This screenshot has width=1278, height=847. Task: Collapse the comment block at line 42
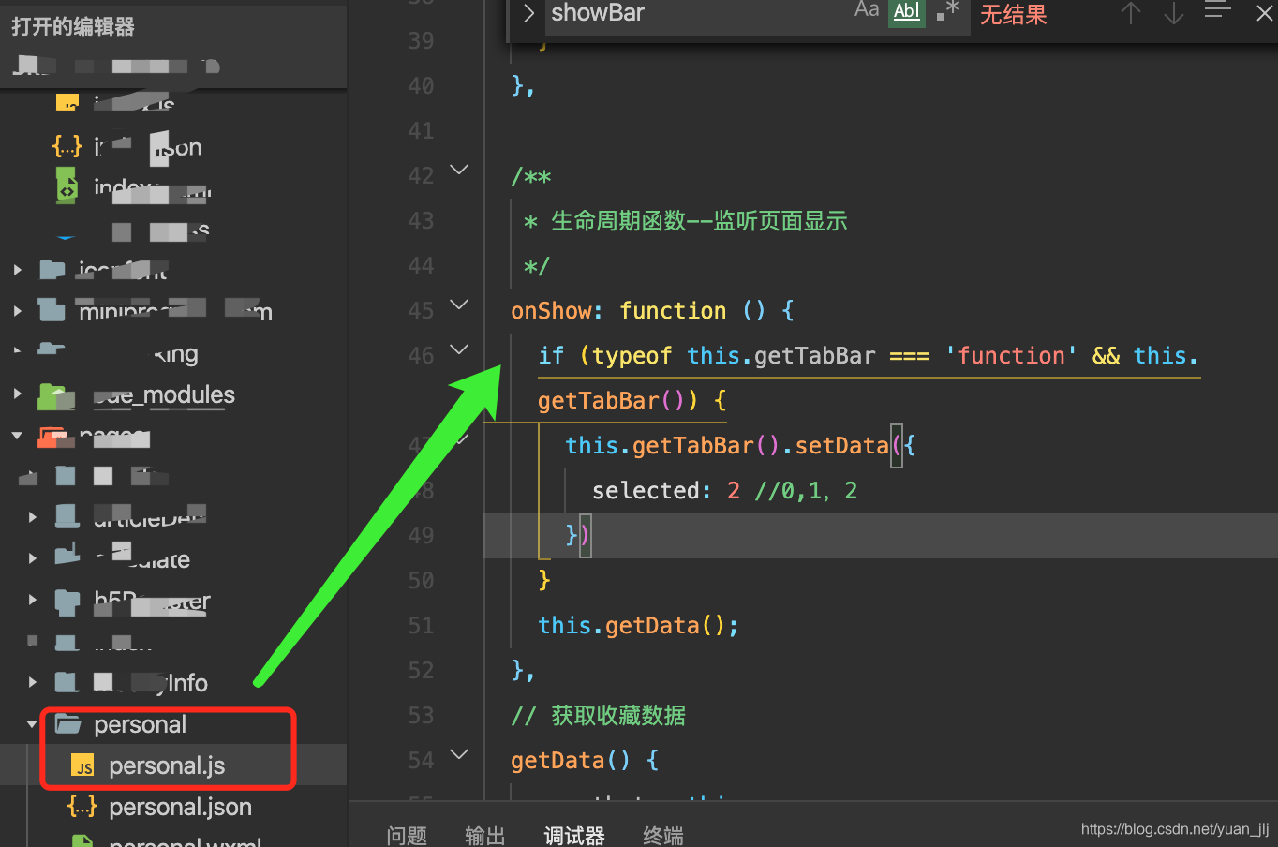coord(459,170)
